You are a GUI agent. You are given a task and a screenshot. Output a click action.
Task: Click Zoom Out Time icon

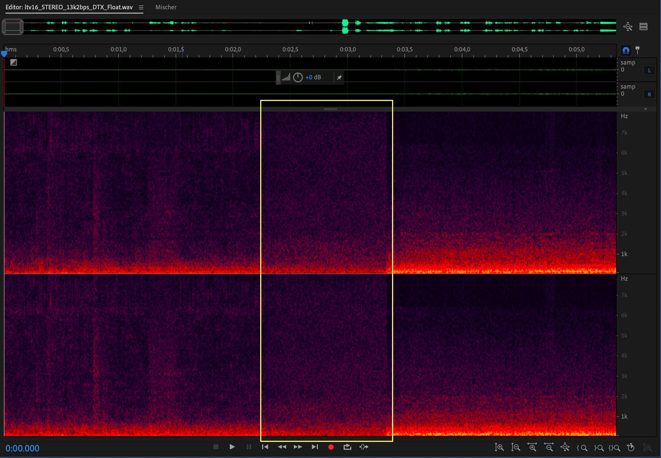coord(549,447)
